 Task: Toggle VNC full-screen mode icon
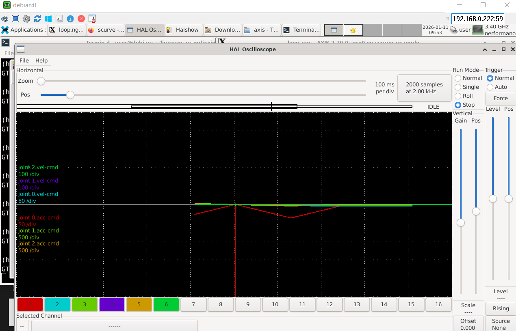tap(15, 19)
